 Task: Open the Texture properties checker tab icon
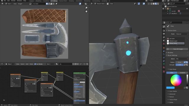[x=164, y=72]
